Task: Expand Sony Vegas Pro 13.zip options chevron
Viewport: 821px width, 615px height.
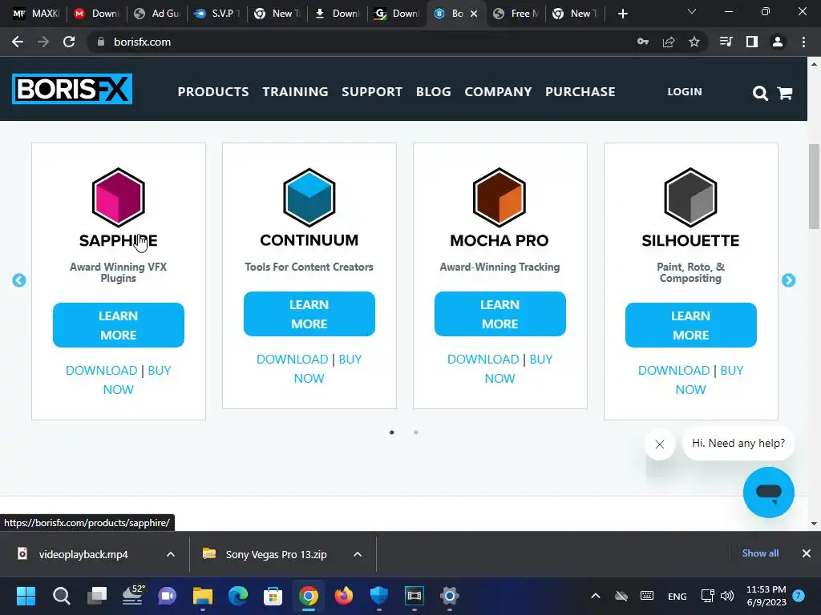Action: coord(358,554)
